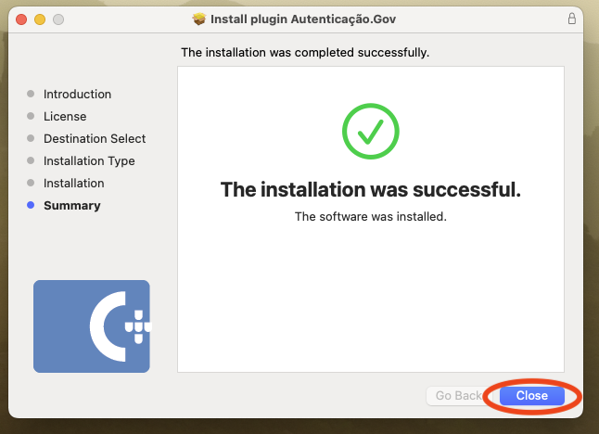Click the Go Back button
The image size is (599, 434).
[x=459, y=396]
